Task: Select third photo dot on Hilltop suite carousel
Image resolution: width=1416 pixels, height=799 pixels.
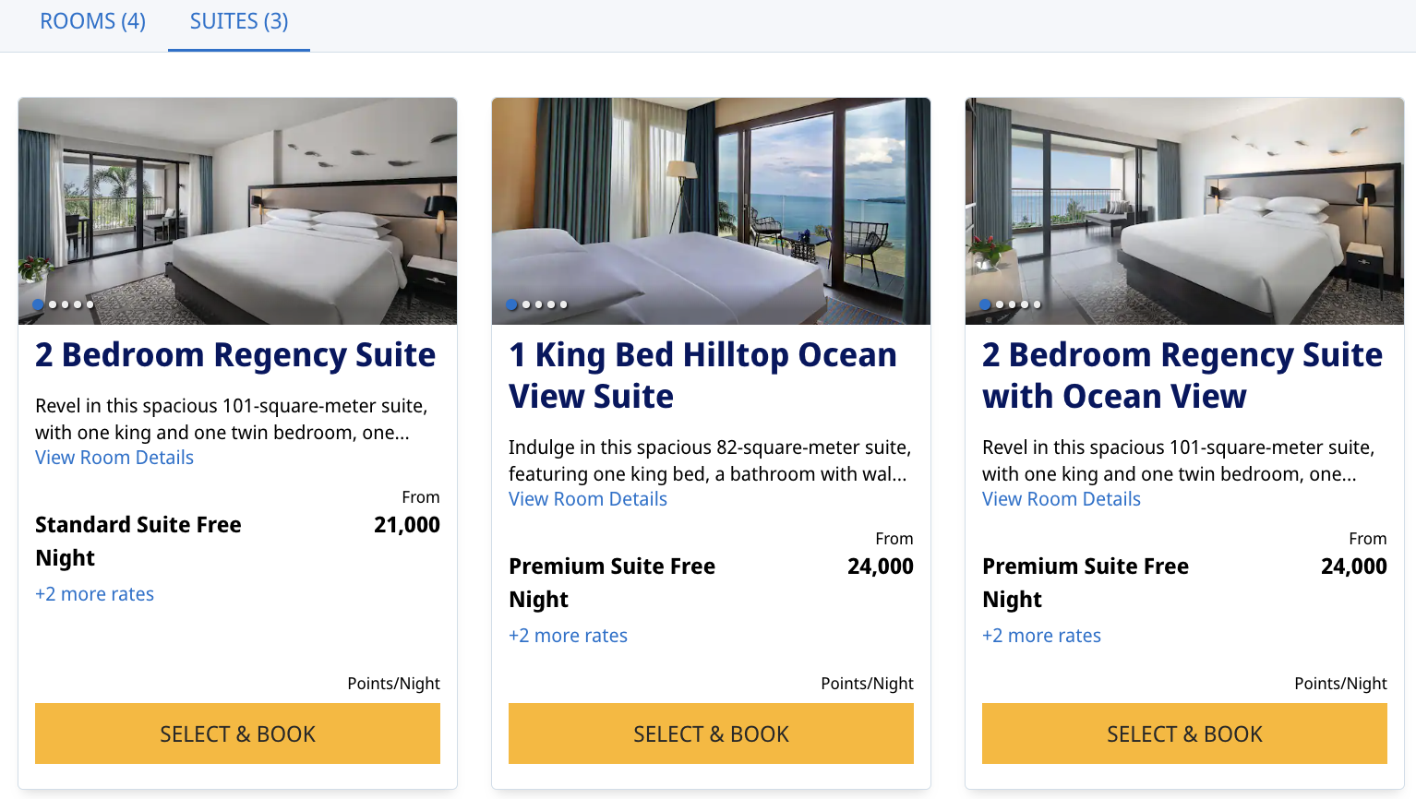Action: tap(536, 304)
